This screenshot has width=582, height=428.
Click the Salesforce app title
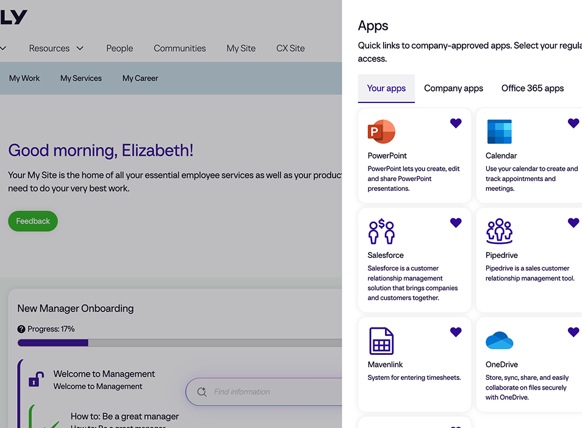(x=386, y=255)
